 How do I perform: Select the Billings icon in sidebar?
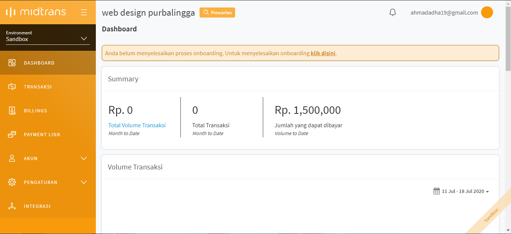[x=12, y=110]
